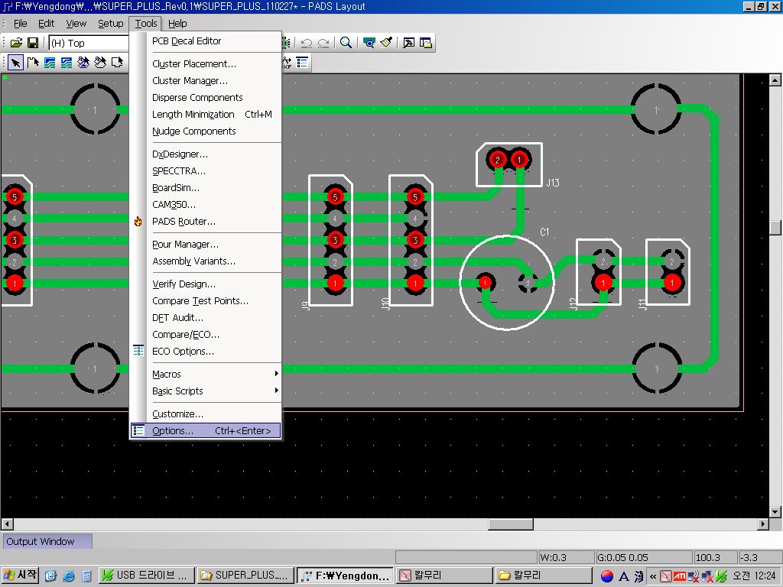Click the green icon right of the Tools menu

(286, 43)
